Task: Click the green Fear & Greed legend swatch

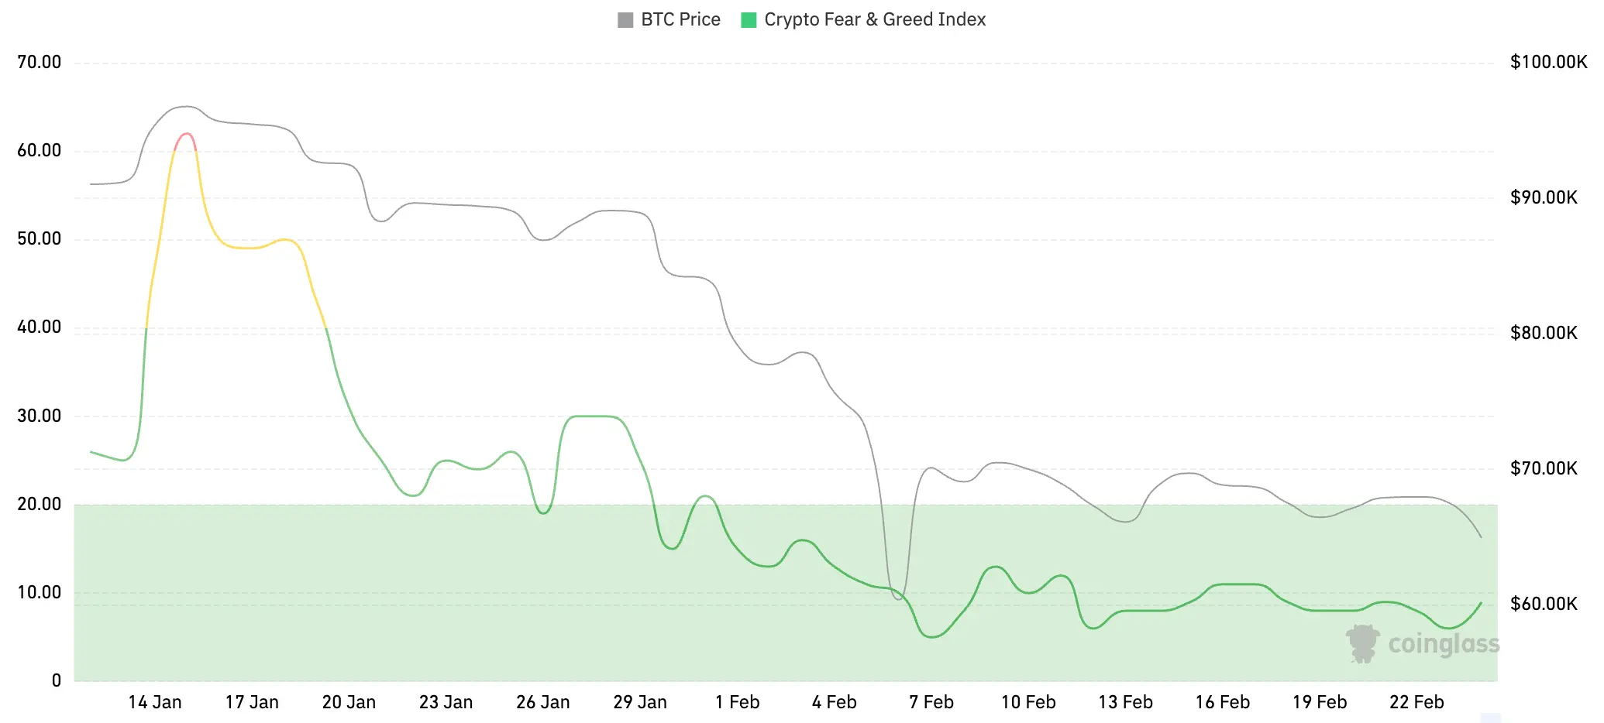Action: click(x=749, y=20)
